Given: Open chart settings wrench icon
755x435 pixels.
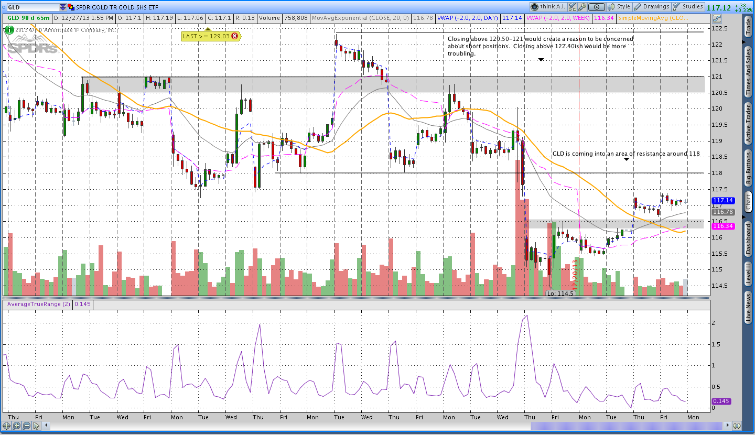Looking at the screenshot, I should pyautogui.click(x=581, y=7).
